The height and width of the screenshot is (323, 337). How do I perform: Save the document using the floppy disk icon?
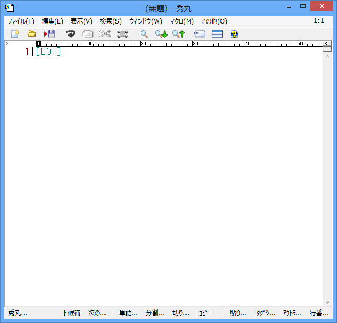point(50,34)
